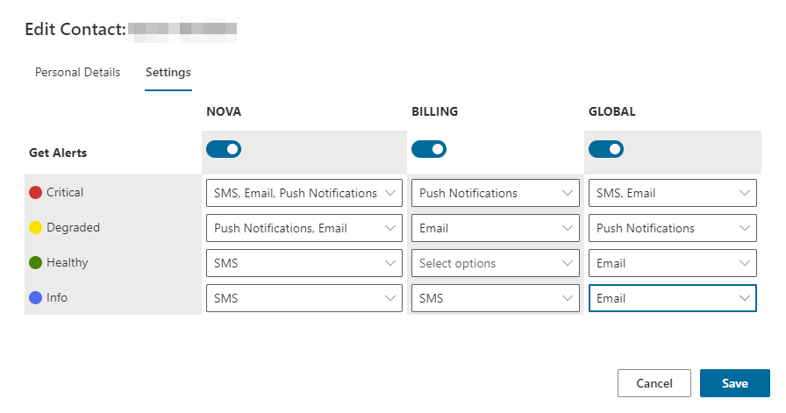786x413 pixels.
Task: Switch off GLOBAL Get Alerts toggle
Action: (606, 150)
